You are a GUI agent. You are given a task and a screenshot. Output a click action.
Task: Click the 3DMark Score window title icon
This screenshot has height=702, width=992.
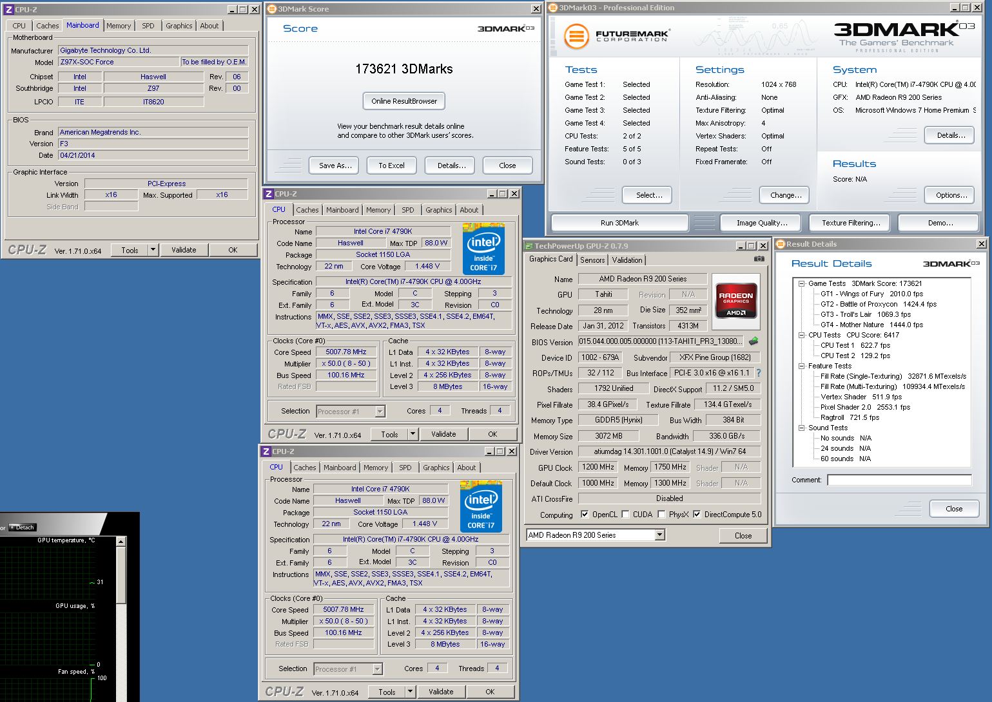(x=271, y=9)
